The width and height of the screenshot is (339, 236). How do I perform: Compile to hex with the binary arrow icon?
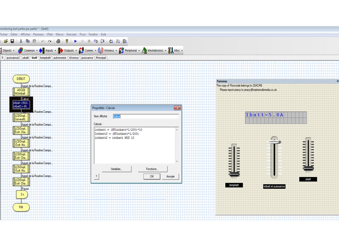click(118, 41)
